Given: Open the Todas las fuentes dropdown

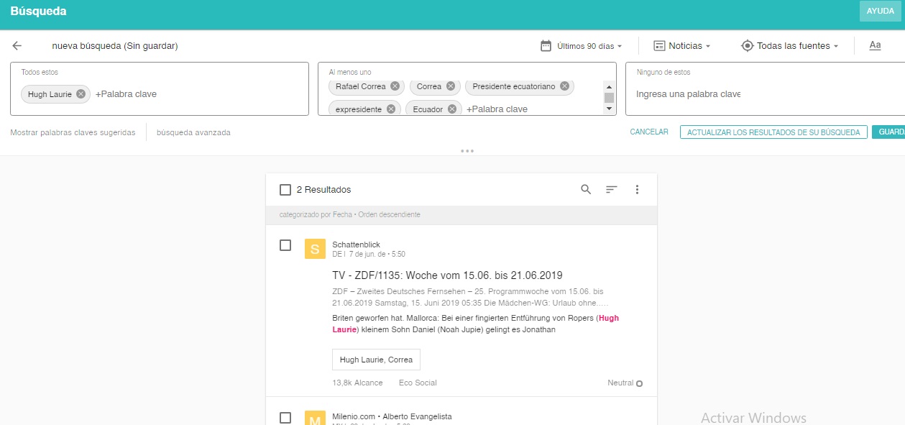Looking at the screenshot, I should point(790,46).
